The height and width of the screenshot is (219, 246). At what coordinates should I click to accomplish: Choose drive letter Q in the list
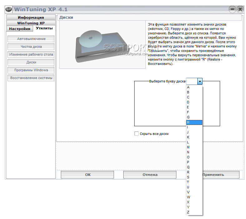pyautogui.click(x=194, y=167)
